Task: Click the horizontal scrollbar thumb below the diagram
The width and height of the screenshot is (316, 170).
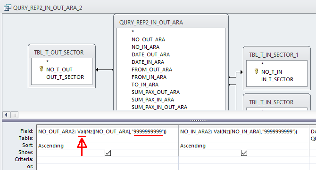Action: pyautogui.click(x=14, y=115)
